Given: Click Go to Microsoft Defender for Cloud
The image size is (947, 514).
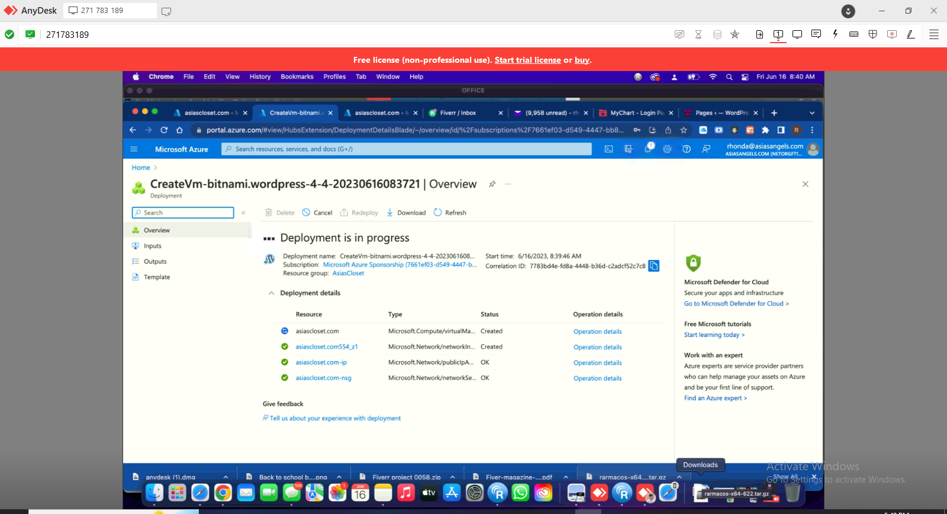Looking at the screenshot, I should (736, 304).
